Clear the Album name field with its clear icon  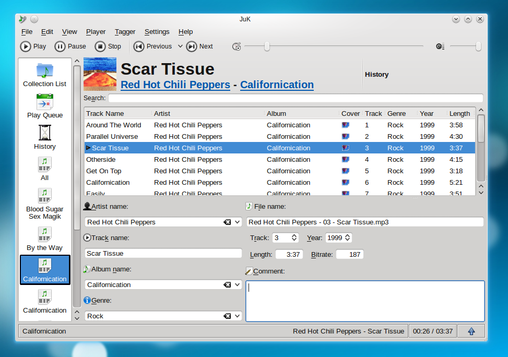[227, 284]
